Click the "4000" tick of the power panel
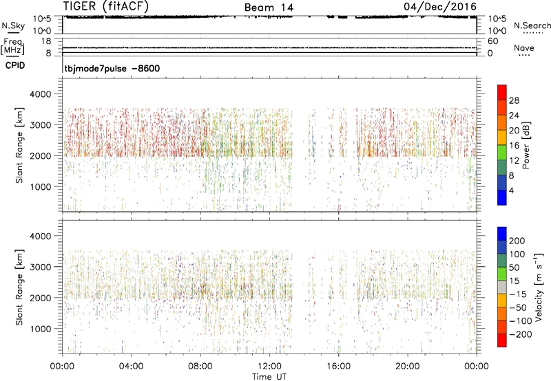Image resolution: width=551 pixels, height=381 pixels. point(41,94)
